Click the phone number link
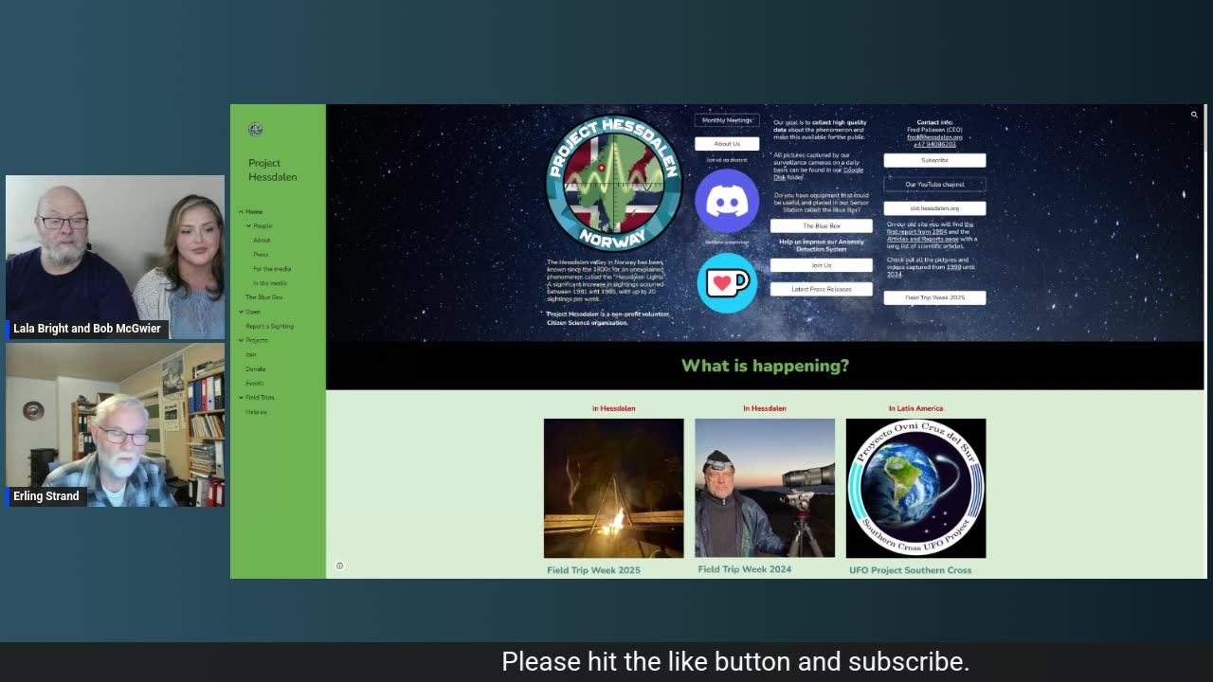The height and width of the screenshot is (682, 1213). 934,145
